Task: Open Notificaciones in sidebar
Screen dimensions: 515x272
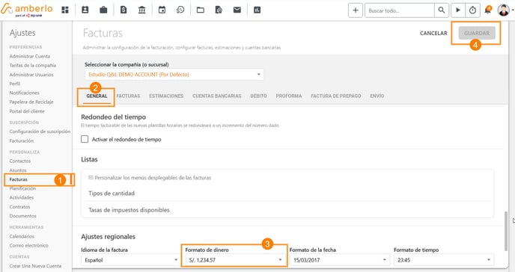Action: point(24,93)
